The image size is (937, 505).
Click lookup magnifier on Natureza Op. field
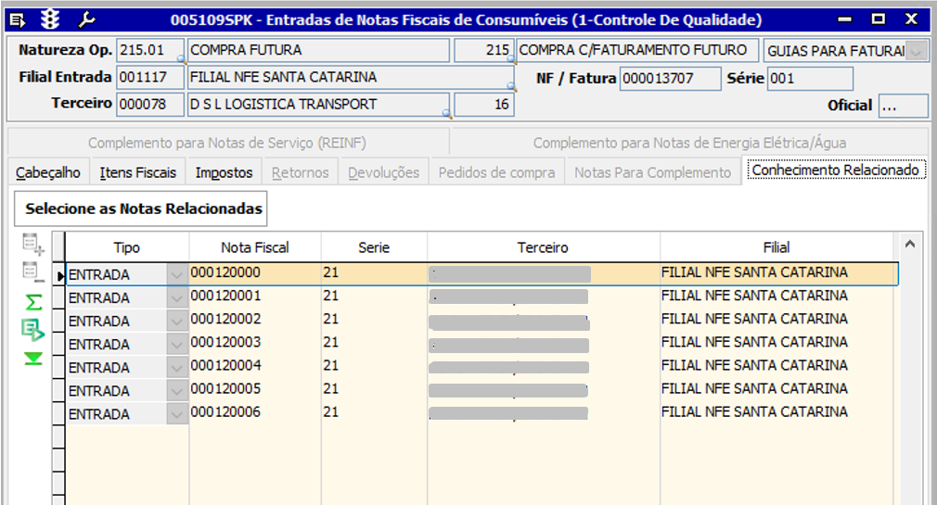pyautogui.click(x=180, y=58)
